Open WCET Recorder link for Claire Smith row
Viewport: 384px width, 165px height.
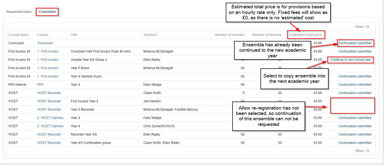pos(49,93)
